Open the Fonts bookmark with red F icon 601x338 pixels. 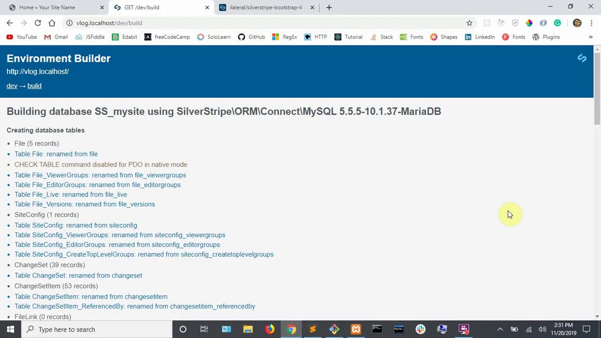click(514, 37)
